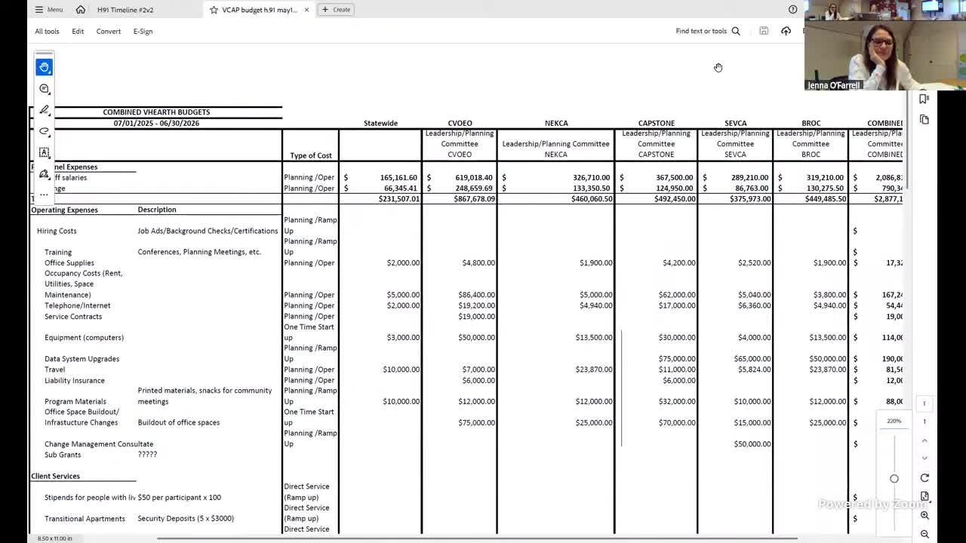The height and width of the screenshot is (543, 966).
Task: Star the VCAP budget document
Action: pyautogui.click(x=214, y=10)
